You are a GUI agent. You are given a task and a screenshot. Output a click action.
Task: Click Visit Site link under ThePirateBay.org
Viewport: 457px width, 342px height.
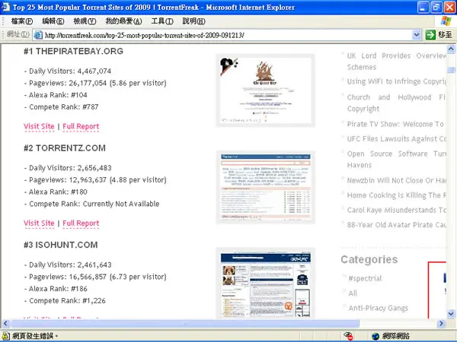(39, 126)
